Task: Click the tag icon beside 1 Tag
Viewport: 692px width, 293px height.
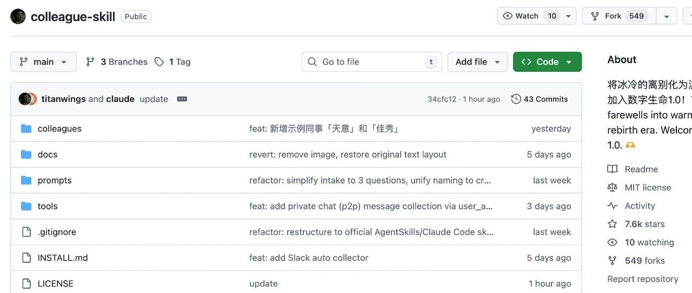Action: [x=159, y=62]
